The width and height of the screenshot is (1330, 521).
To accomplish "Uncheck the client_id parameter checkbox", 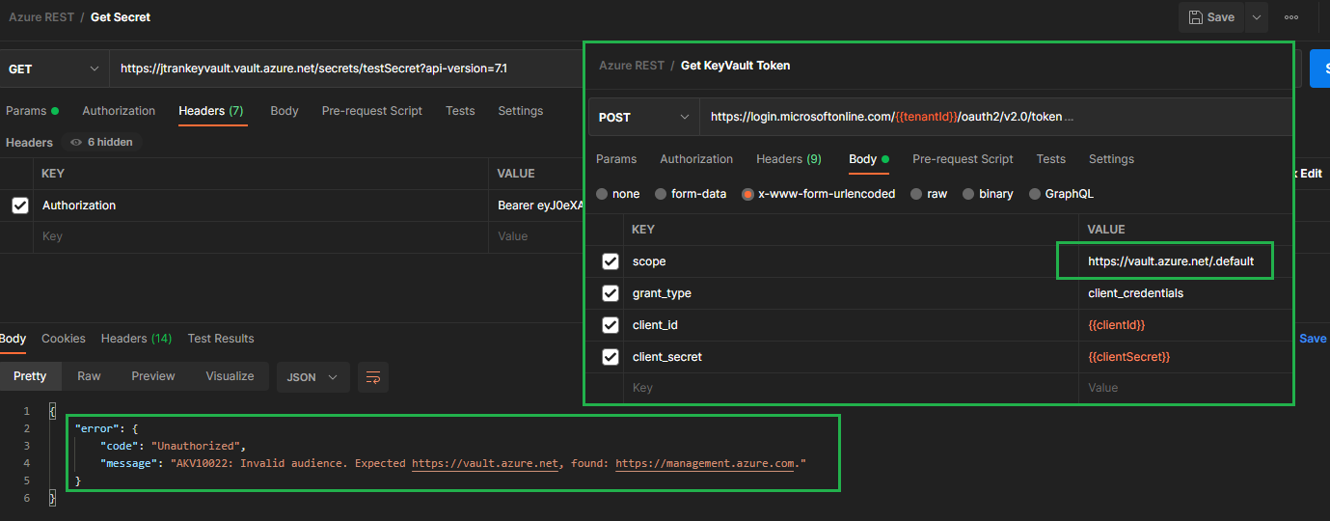I will pos(610,325).
